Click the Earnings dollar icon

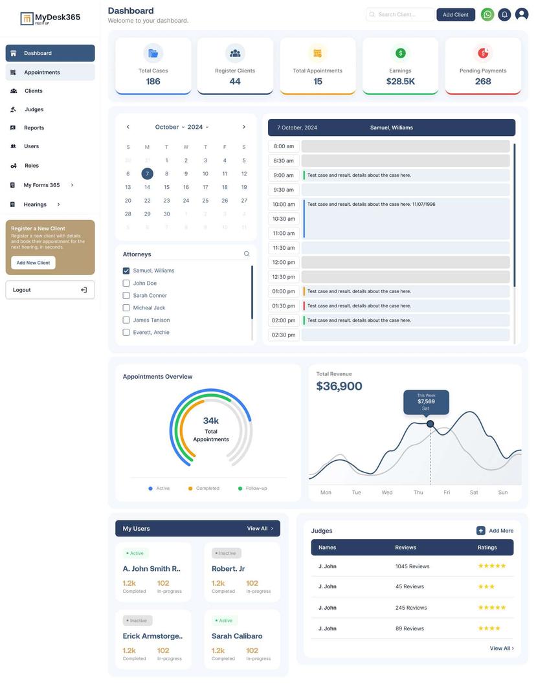tap(400, 53)
